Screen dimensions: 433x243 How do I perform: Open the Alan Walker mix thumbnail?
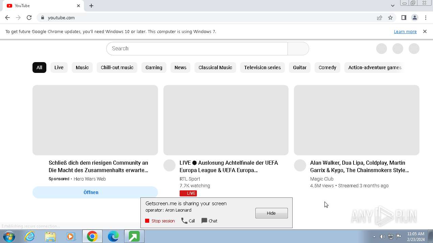pyautogui.click(x=357, y=120)
